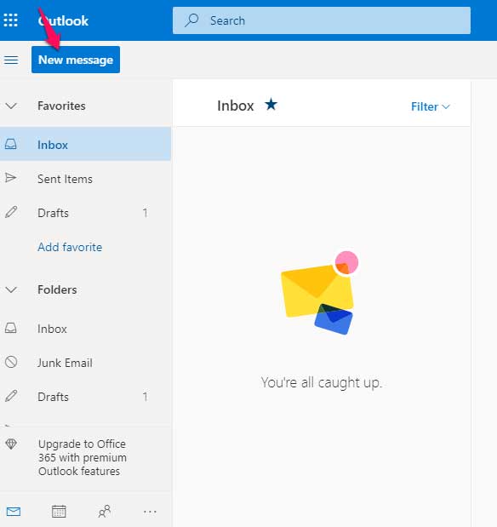Click the pencil icon beside Folders Drafts

(x=11, y=396)
